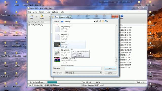
Task: Select the osdhotkey1.6beta ZIP archive
Action: tap(69, 60)
